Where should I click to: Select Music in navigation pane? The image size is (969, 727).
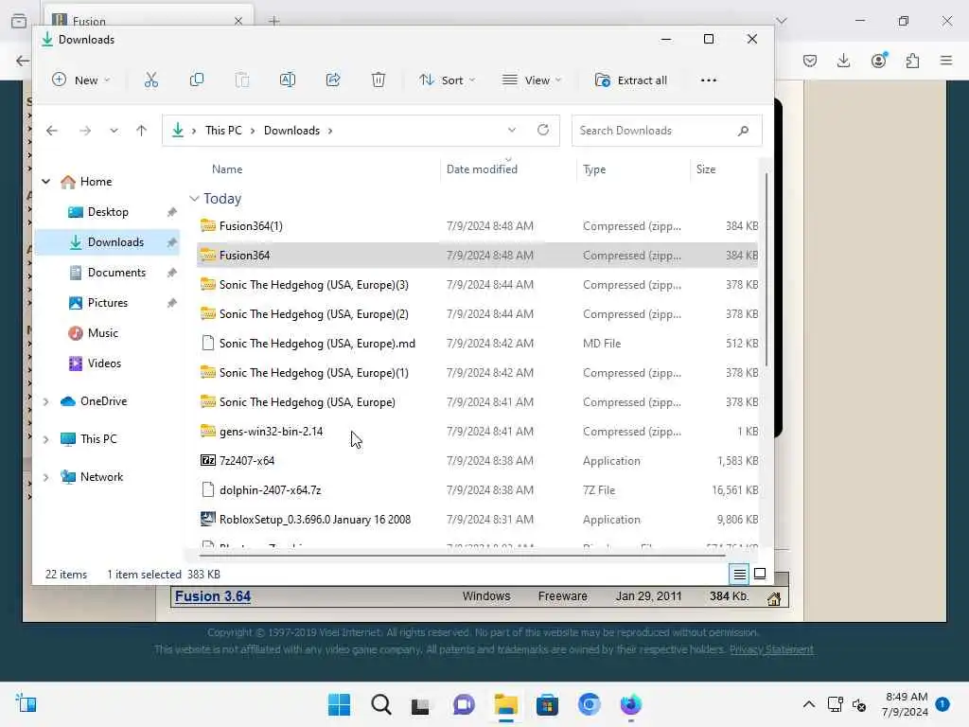(108, 333)
